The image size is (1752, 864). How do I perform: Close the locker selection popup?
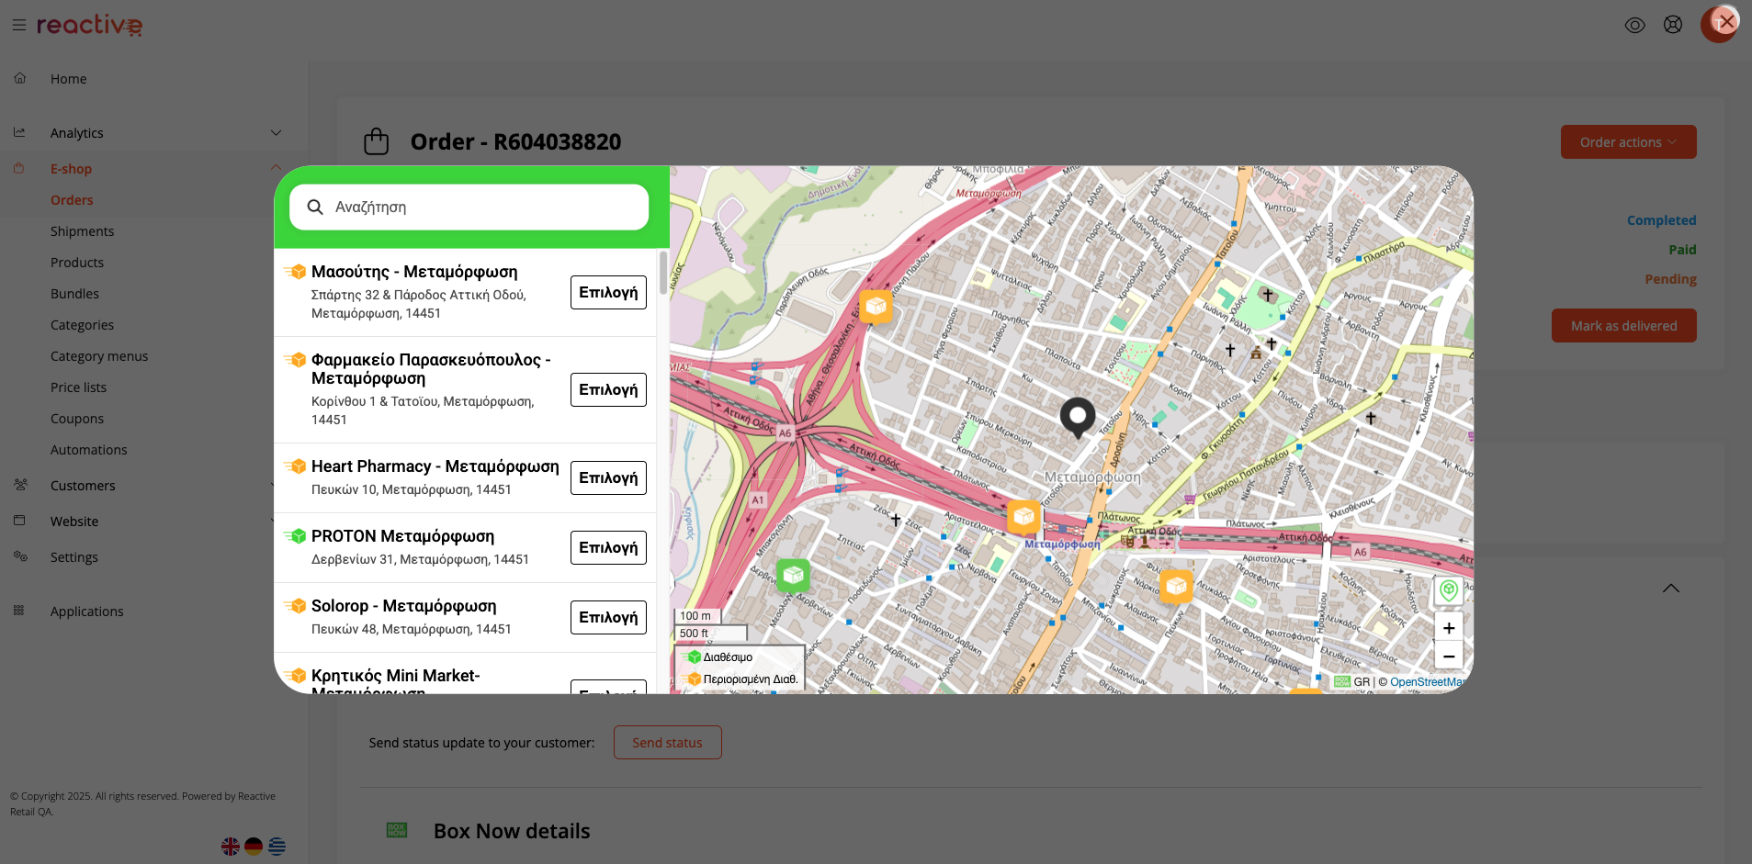[x=1726, y=21]
